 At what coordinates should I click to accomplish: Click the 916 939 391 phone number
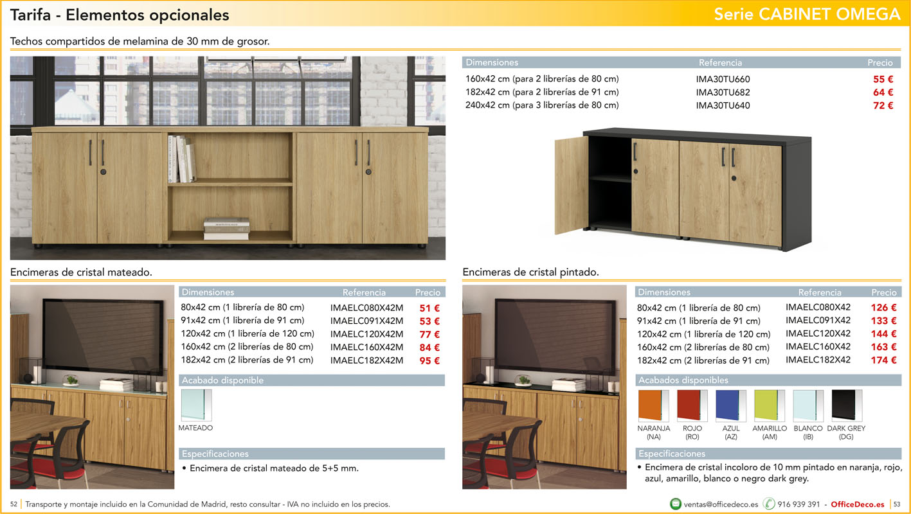(x=798, y=504)
